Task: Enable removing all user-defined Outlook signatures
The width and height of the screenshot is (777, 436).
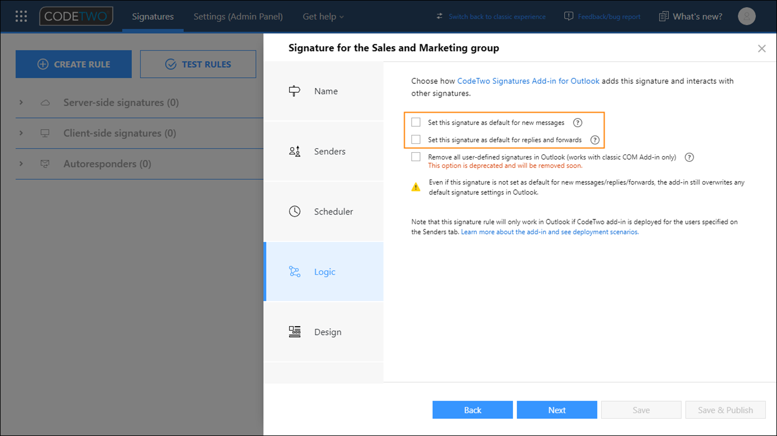Action: pyautogui.click(x=416, y=157)
